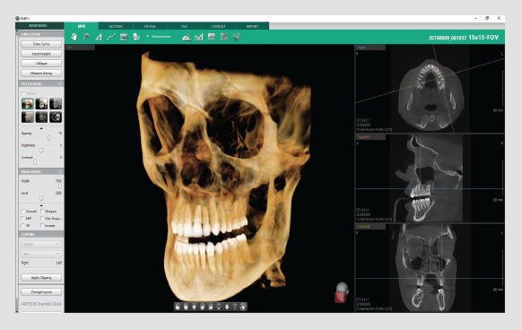522x330 pixels.
Task: Click the Insert Implant button
Action: pos(41,54)
